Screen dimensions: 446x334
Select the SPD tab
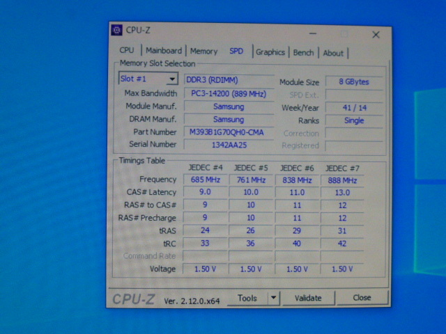[x=236, y=51]
